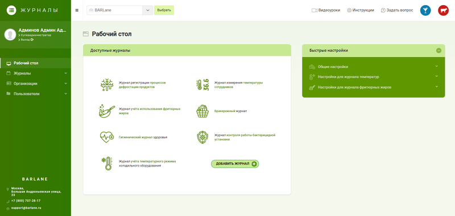Image resolution: width=455 pixels, height=216 pixels.
Task: Expand Настройки для журнала температур chevron
Action: [x=437, y=76]
